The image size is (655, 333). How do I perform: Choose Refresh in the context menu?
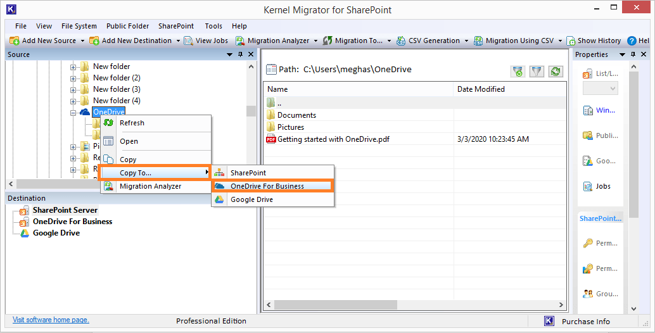pos(156,123)
